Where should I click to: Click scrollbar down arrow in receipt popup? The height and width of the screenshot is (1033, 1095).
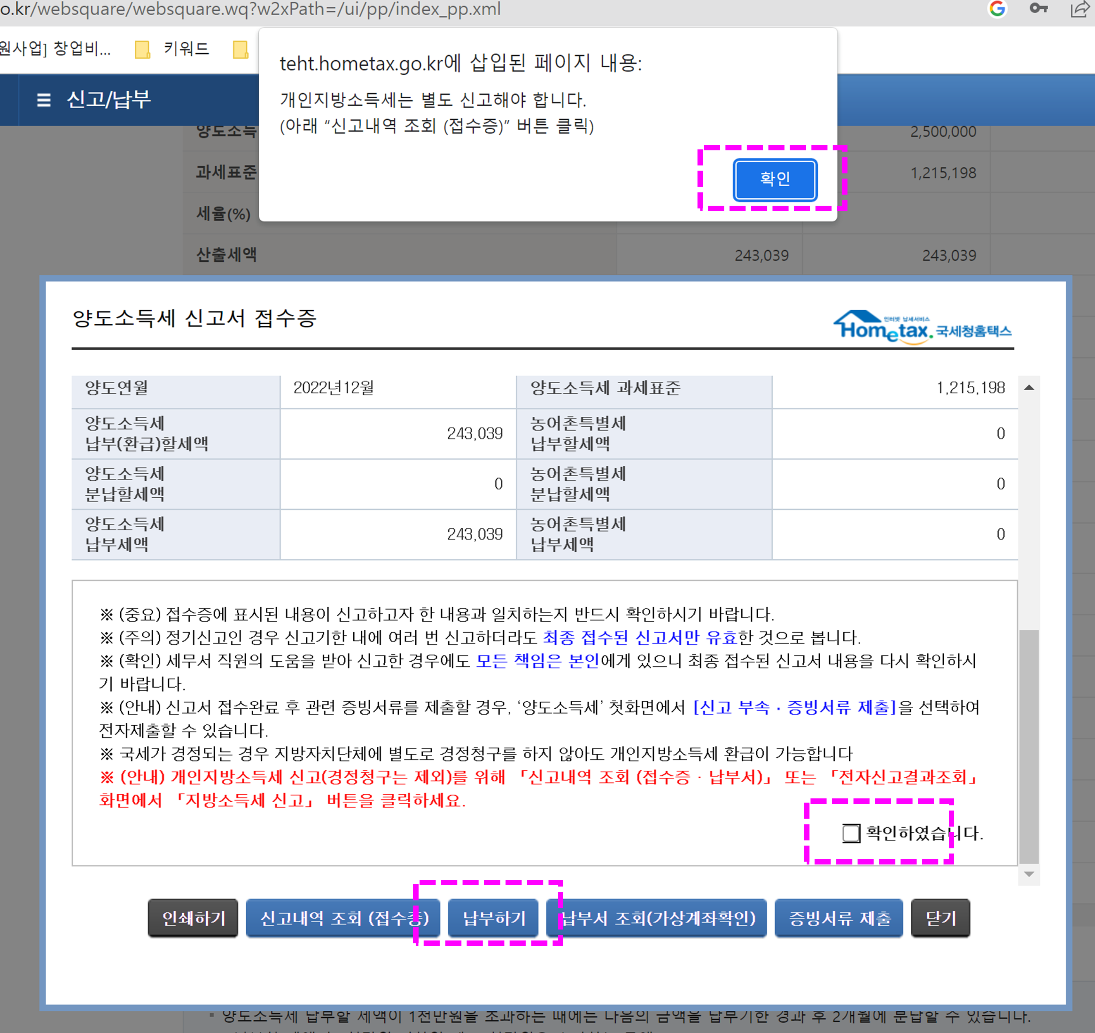tap(1029, 874)
